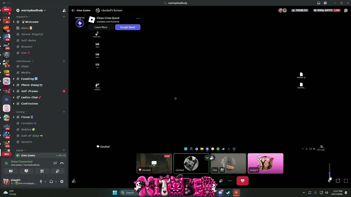Open the Chatt channel
Screen dimensions: 351x197
point(41,66)
